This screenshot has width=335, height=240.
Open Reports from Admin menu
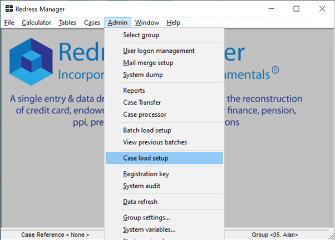pyautogui.click(x=164, y=91)
